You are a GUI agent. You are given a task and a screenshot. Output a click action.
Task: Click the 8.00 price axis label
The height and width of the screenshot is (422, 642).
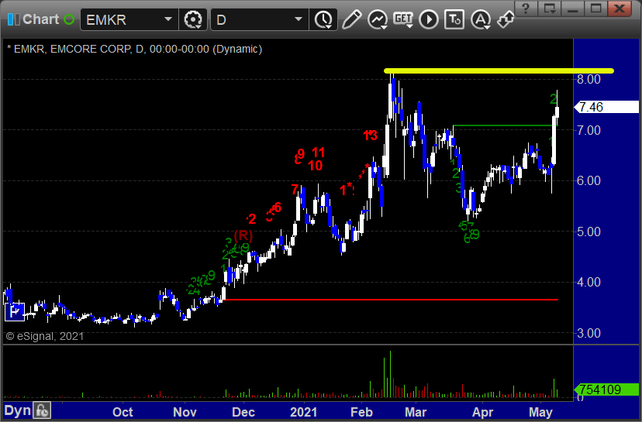pyautogui.click(x=588, y=79)
